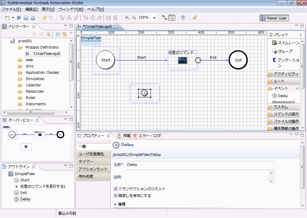This screenshot has width=307, height=218.
Task: Select スイムレーン in palette
Action: (286, 43)
